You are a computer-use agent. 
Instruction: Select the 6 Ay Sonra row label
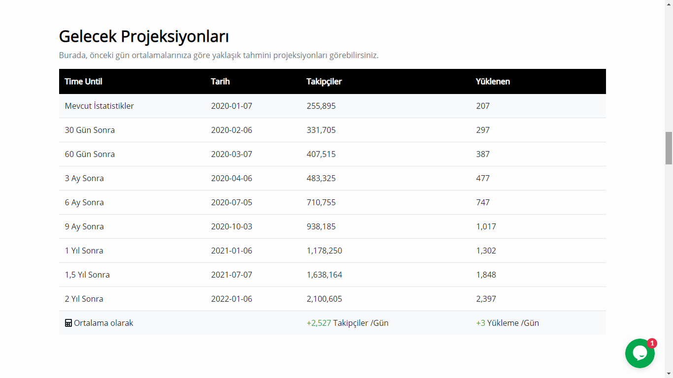(x=84, y=202)
